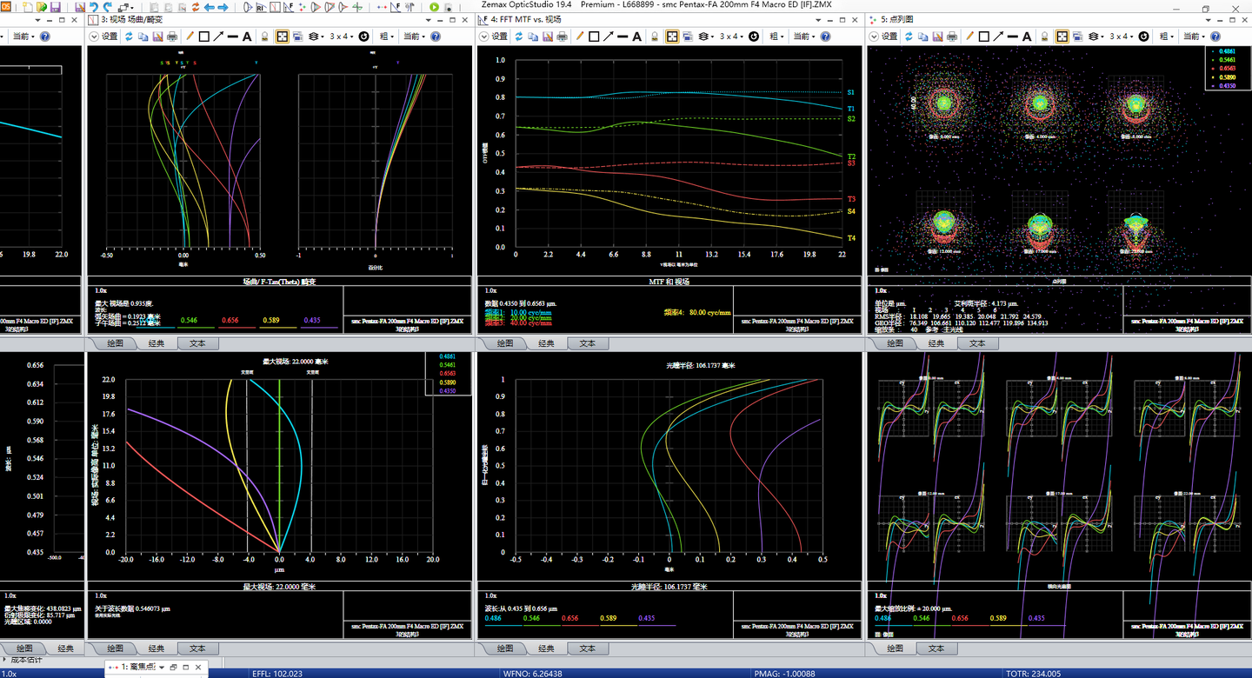Image resolution: width=1252 pixels, height=678 pixels.
Task: Toggle the lock on field curvature window 3
Action: [264, 37]
